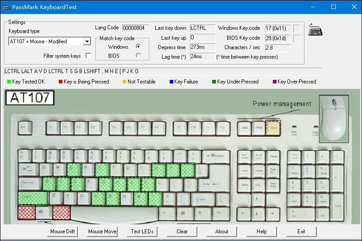The height and width of the screenshot is (241, 362).
Task: Click the F letter key on the keyboard image
Action: click(91, 184)
